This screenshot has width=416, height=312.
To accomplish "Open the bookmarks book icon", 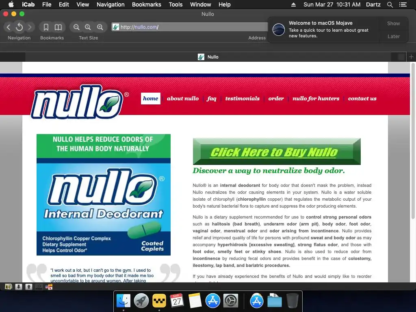I will [x=58, y=27].
